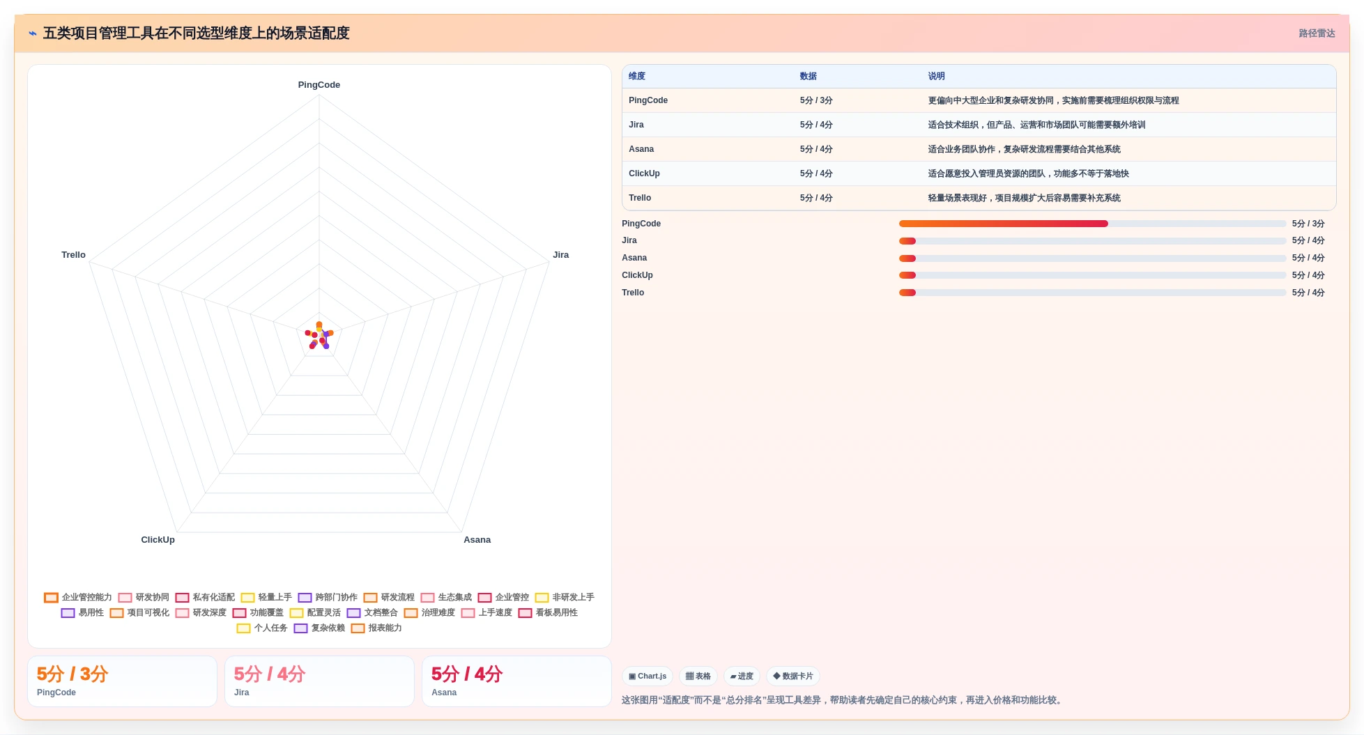Click 5分 / 3分 value beside PingCode progress bar
1364x735 pixels.
pyautogui.click(x=1308, y=224)
